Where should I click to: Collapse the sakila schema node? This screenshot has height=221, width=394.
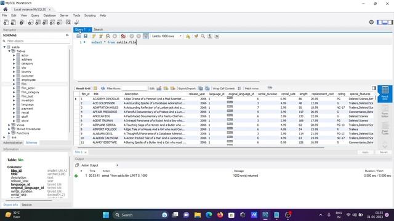pos(4,47)
